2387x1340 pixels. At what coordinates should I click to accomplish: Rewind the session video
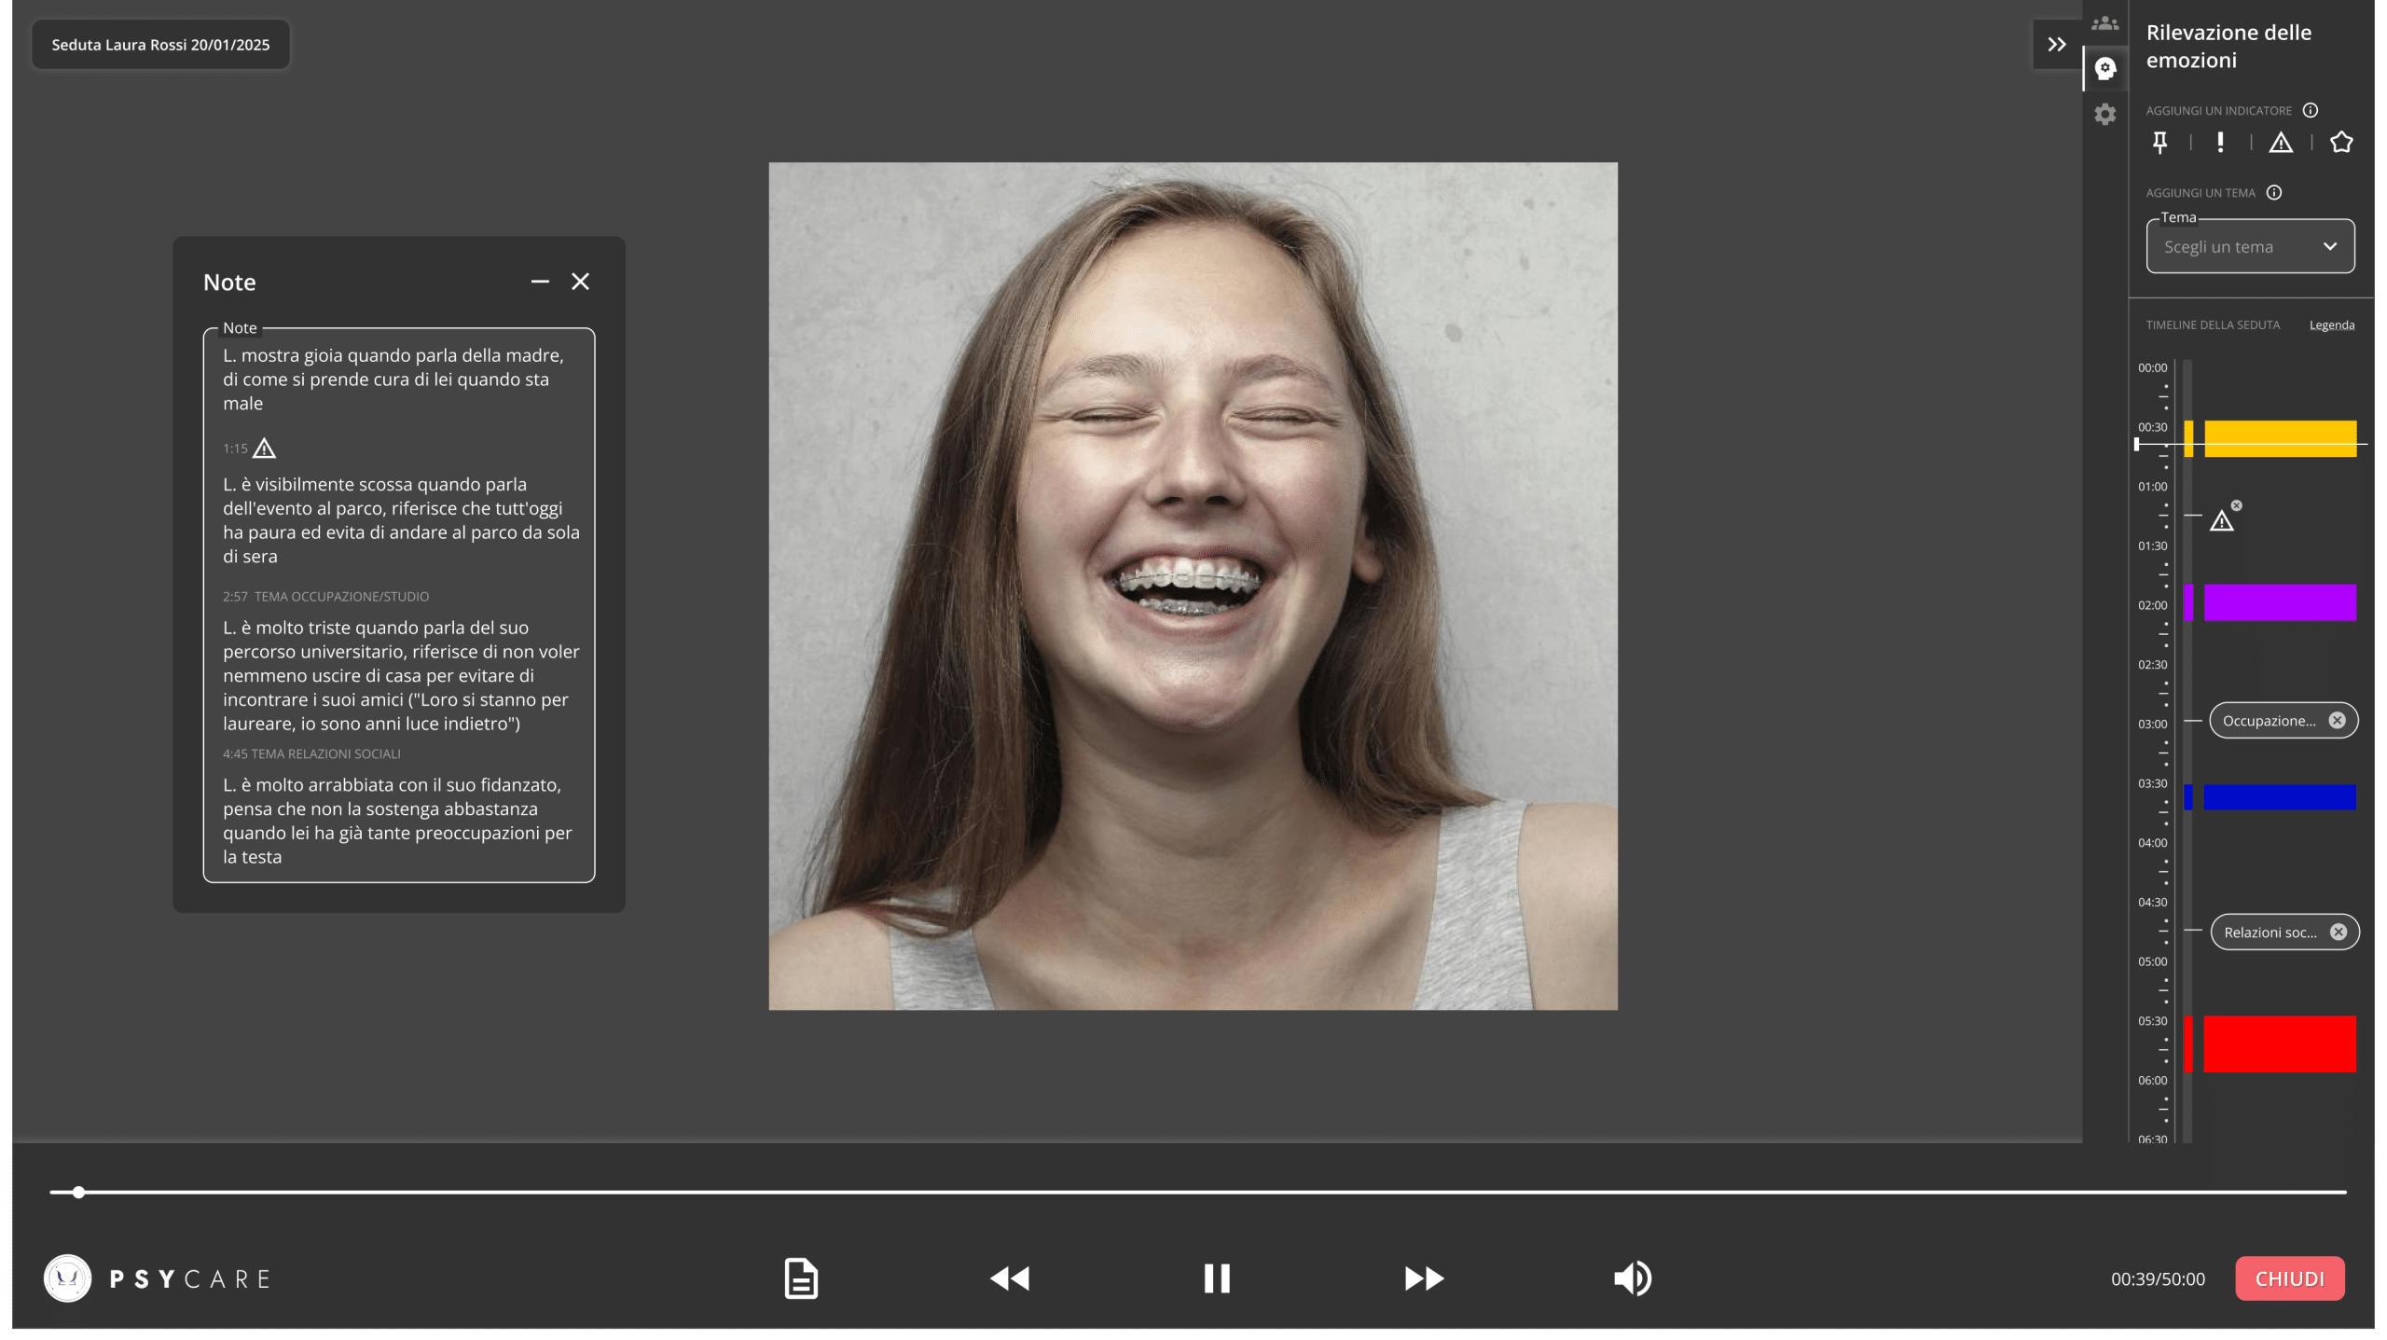pos(1010,1278)
